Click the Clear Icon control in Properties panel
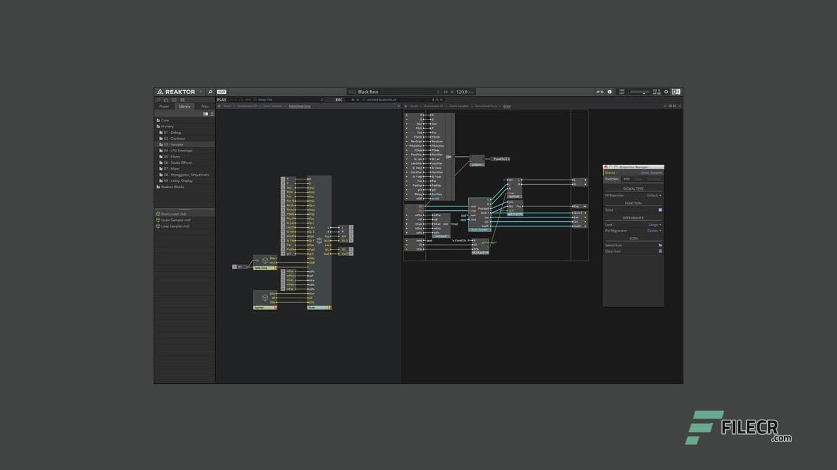 click(x=659, y=251)
